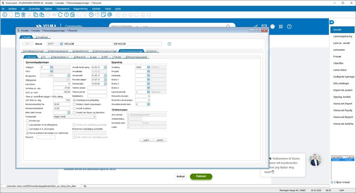Open Lønnsregistrering in the side panel

coord(342,36)
